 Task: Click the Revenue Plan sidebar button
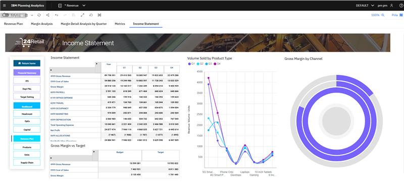(27, 139)
